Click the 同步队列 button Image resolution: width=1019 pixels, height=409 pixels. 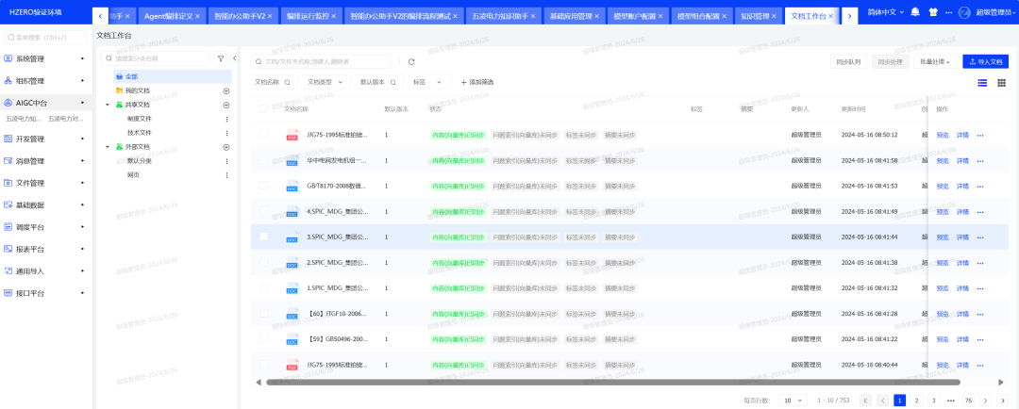[x=849, y=61]
